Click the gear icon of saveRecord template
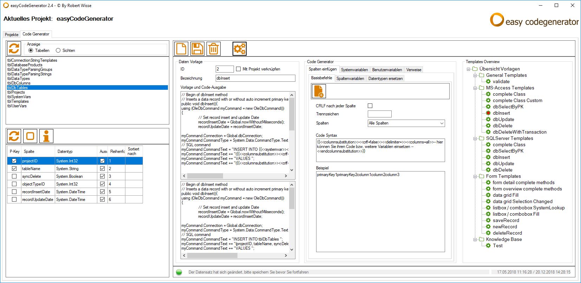581x283 pixels. tap(488, 220)
